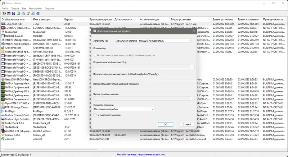Click the red COMODO Internet Security icon
This screenshot has width=288, height=157.
[x=3, y=28]
